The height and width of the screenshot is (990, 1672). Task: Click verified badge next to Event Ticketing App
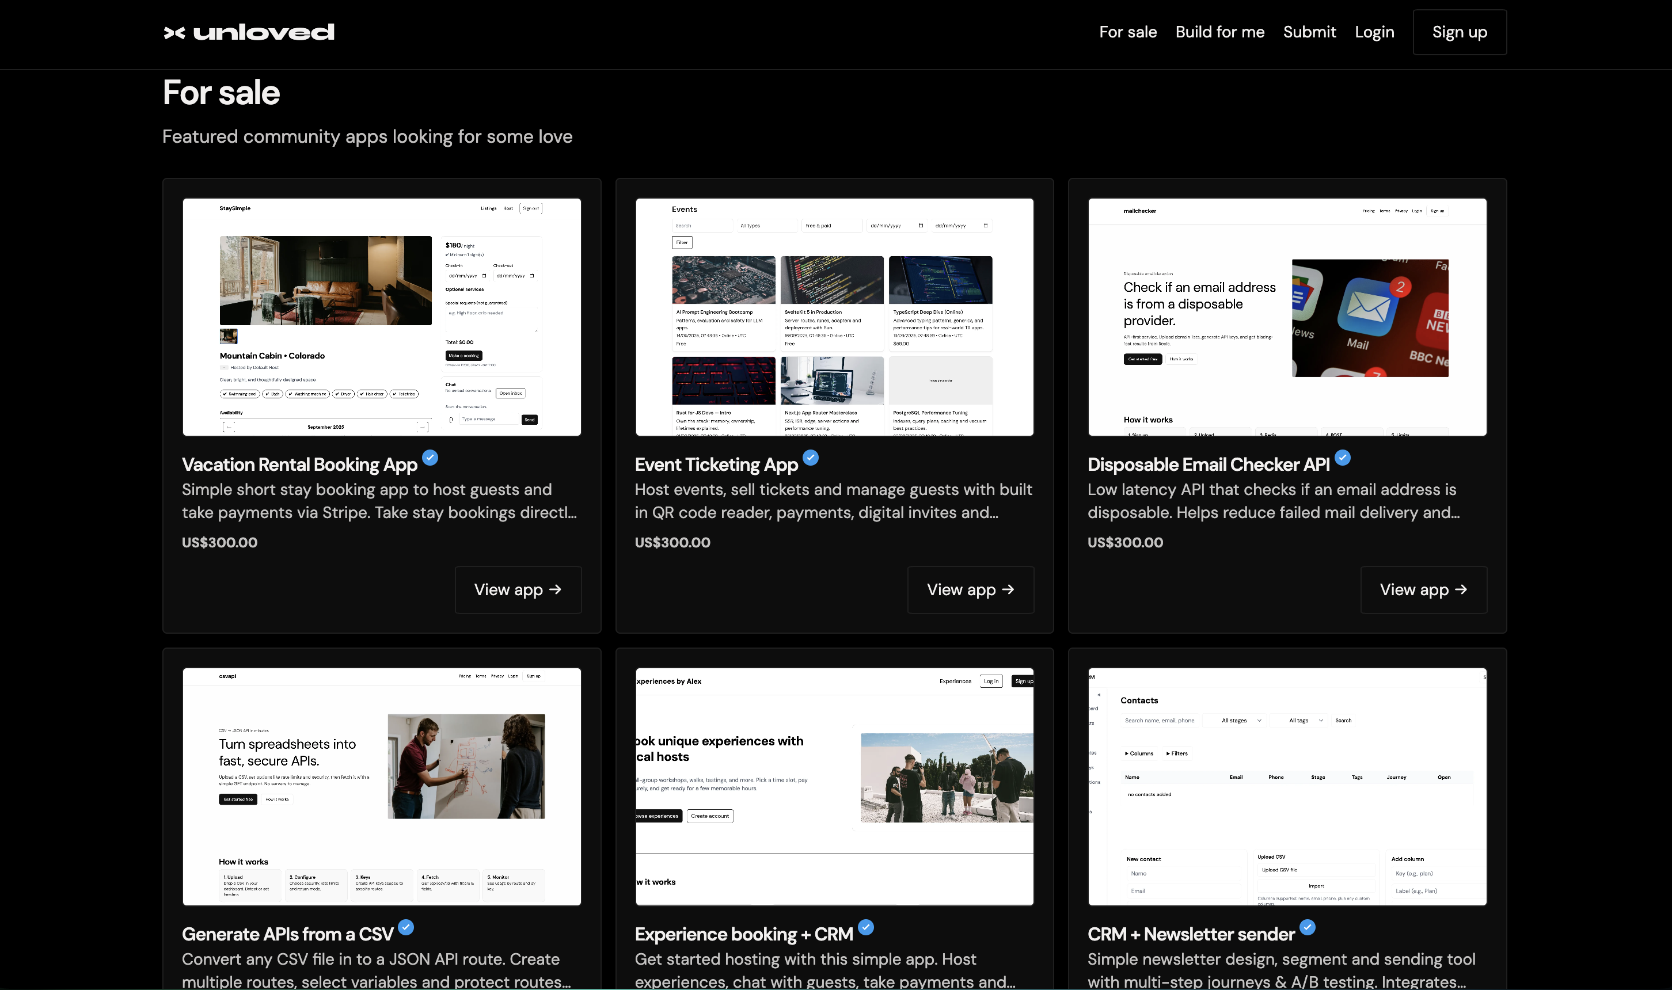(x=811, y=458)
